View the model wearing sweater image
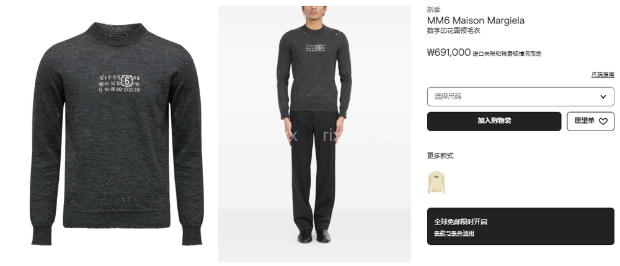This screenshot has width=620, height=266. pos(314,134)
